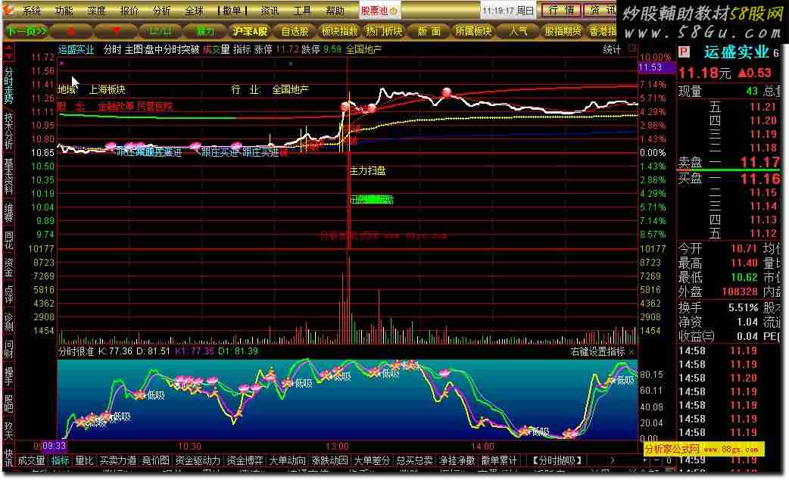
Task: Select the 资金 sidebar tab
Action: (8, 268)
